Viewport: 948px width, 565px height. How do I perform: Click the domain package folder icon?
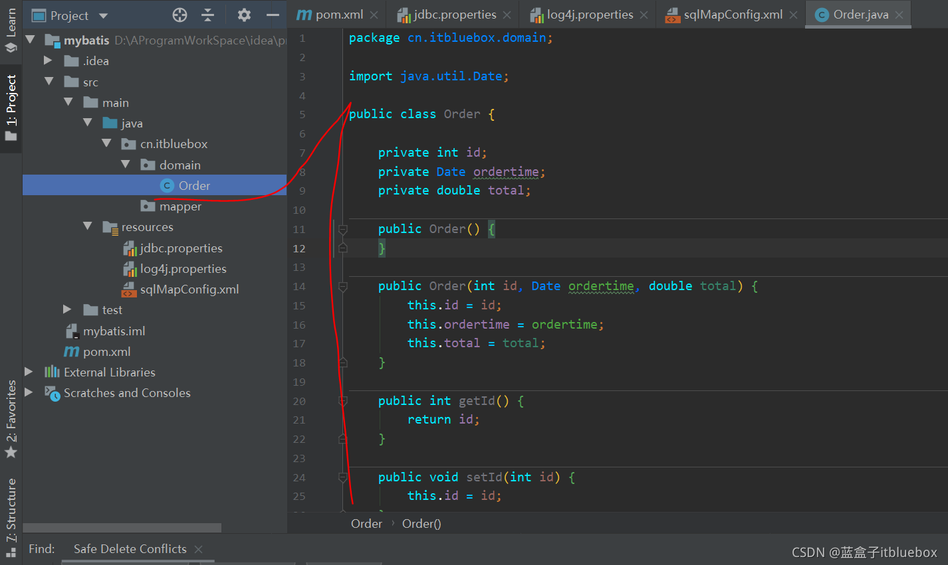[148, 165]
